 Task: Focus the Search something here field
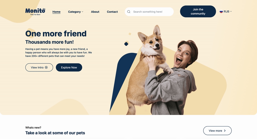point(149,11)
